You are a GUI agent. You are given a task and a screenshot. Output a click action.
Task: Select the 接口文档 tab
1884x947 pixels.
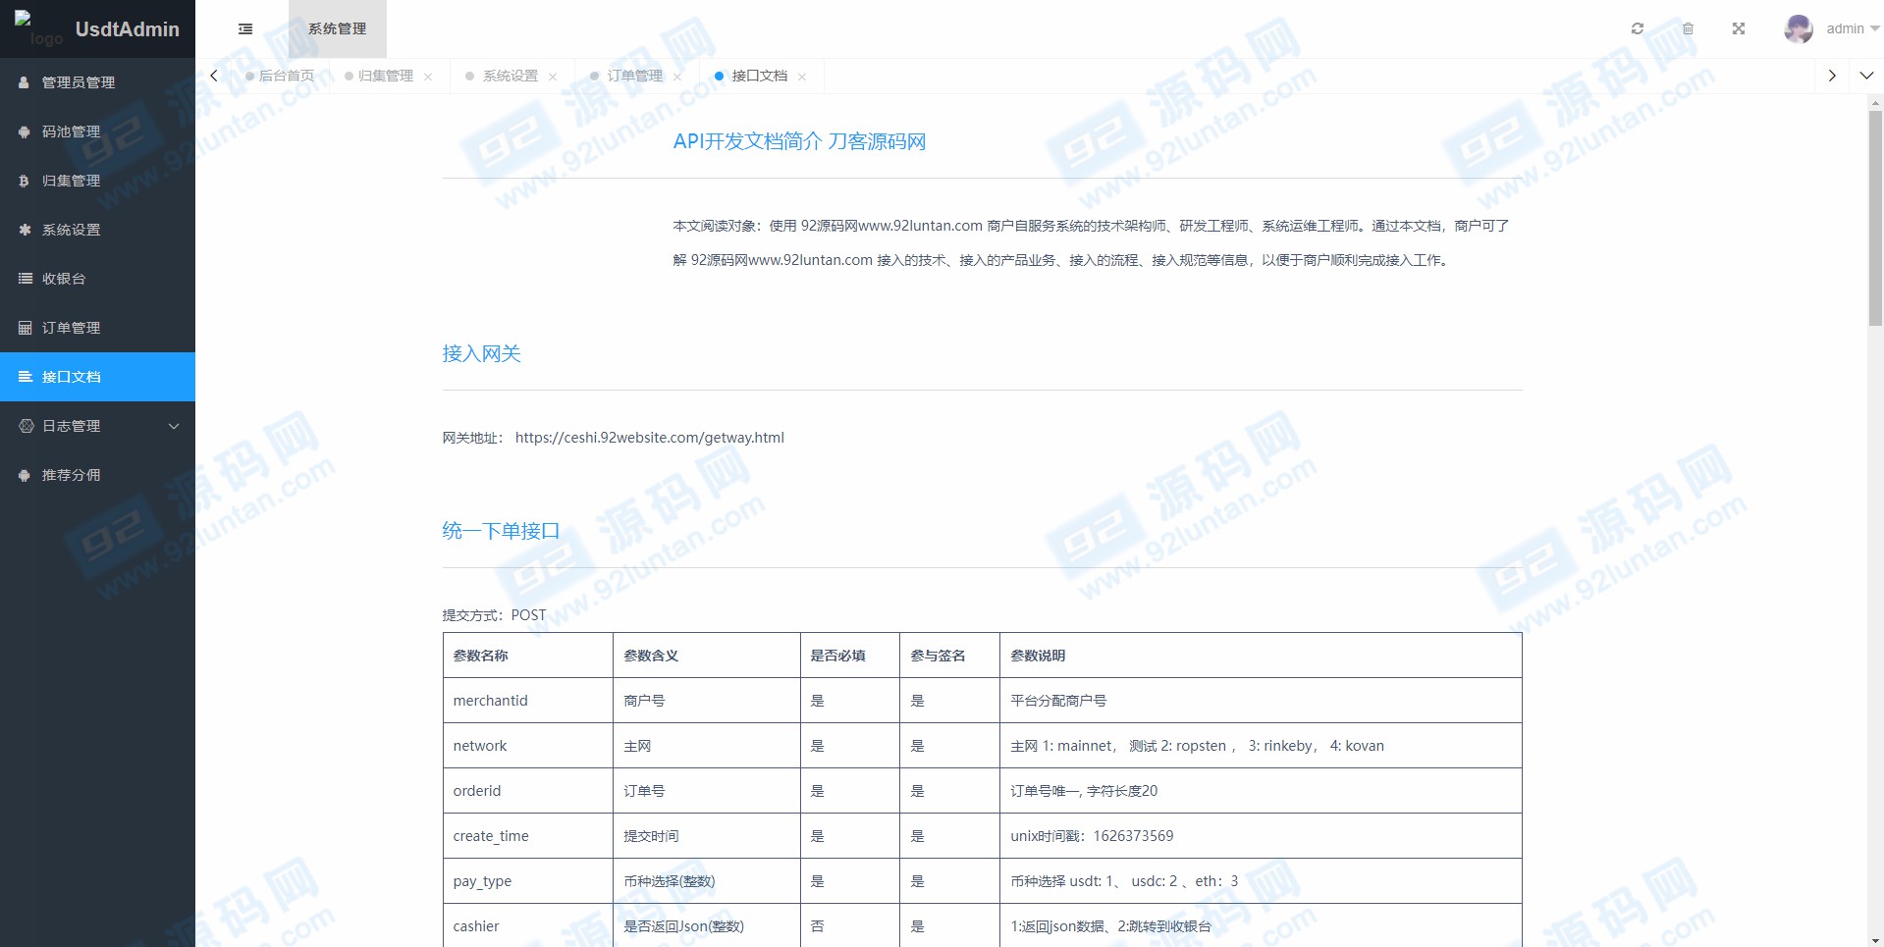tap(760, 76)
